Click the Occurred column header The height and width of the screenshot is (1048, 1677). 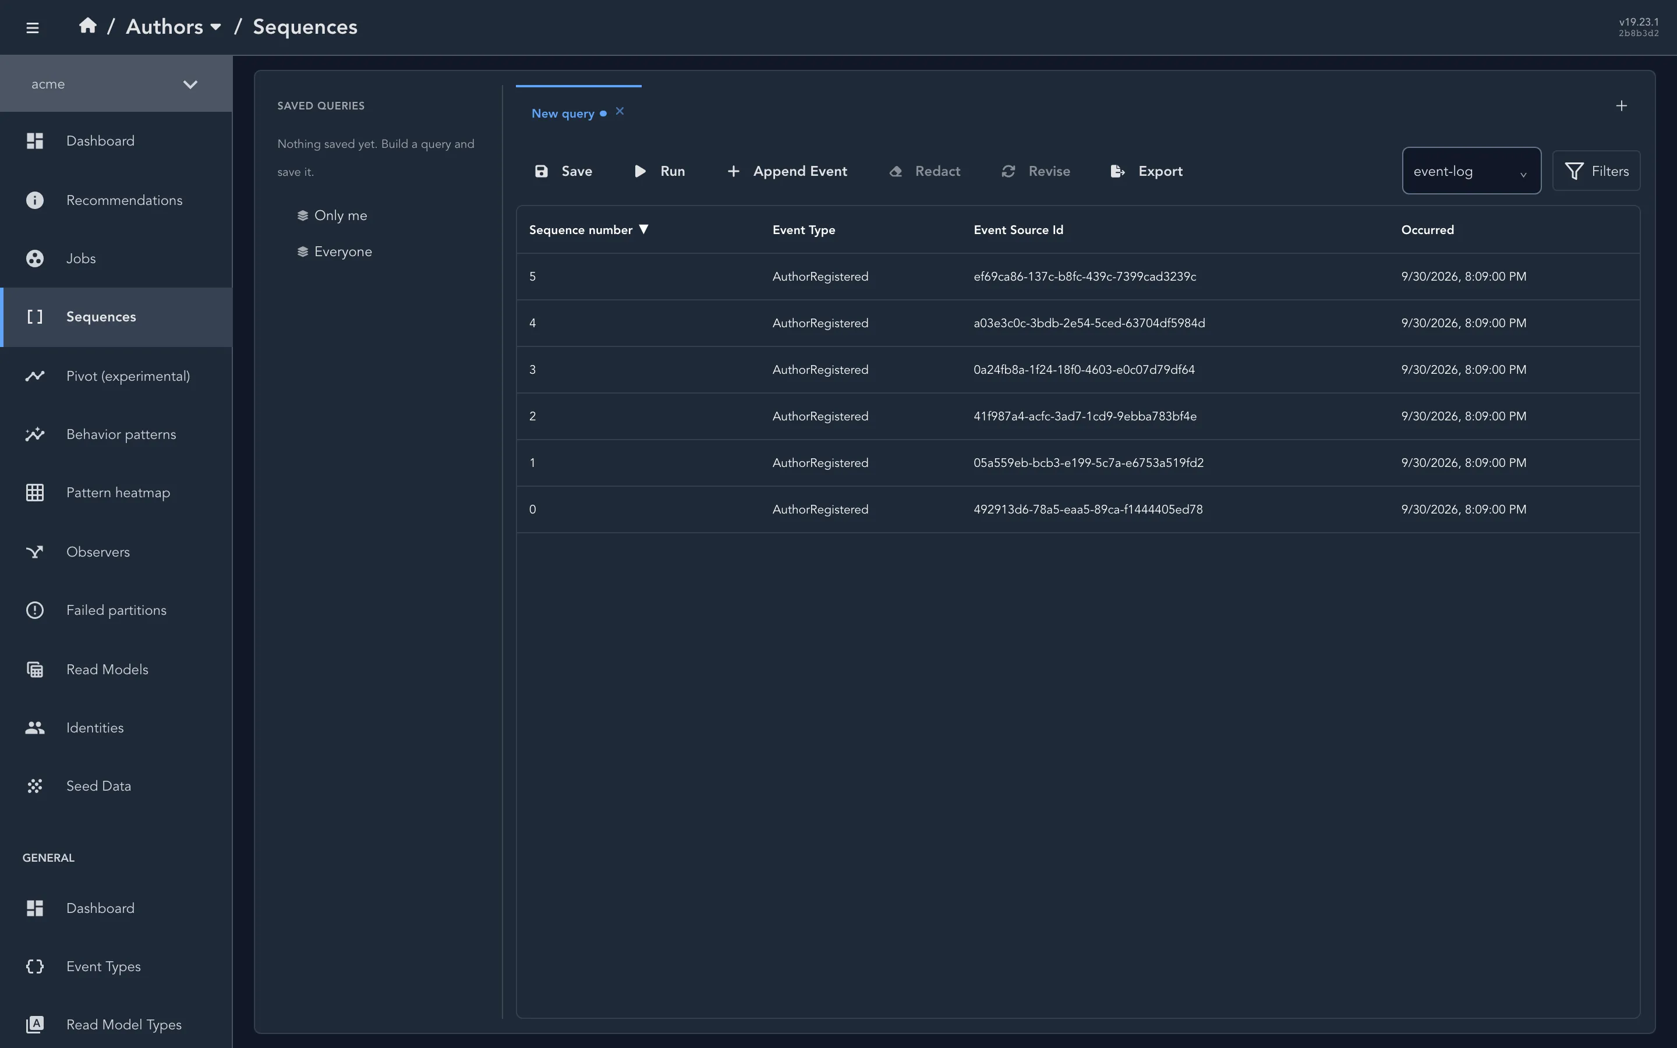1428,229
